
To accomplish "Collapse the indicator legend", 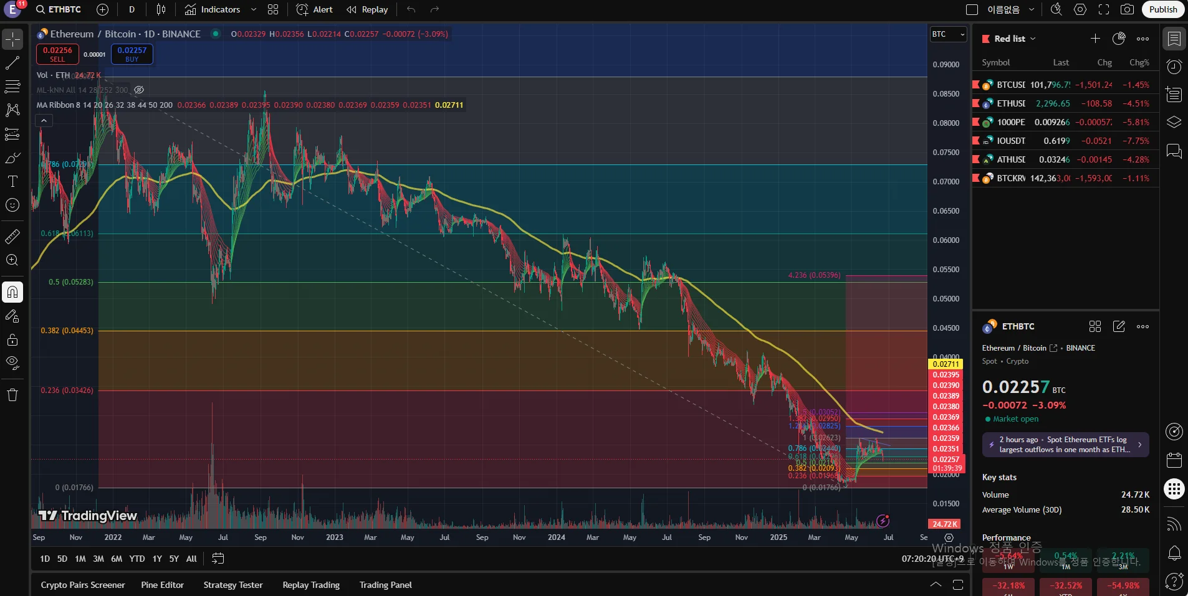I will click(x=44, y=120).
